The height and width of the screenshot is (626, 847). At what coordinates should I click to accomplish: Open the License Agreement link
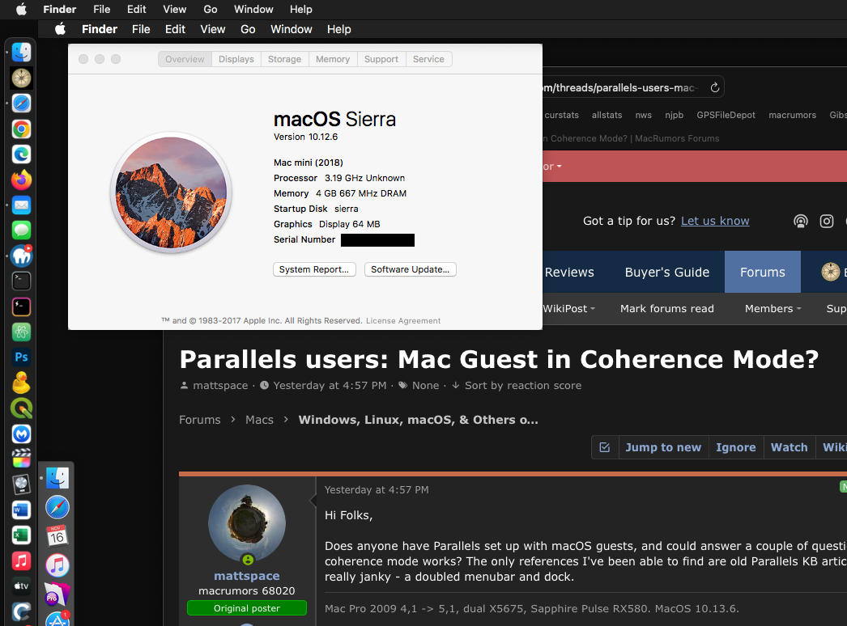(x=403, y=320)
